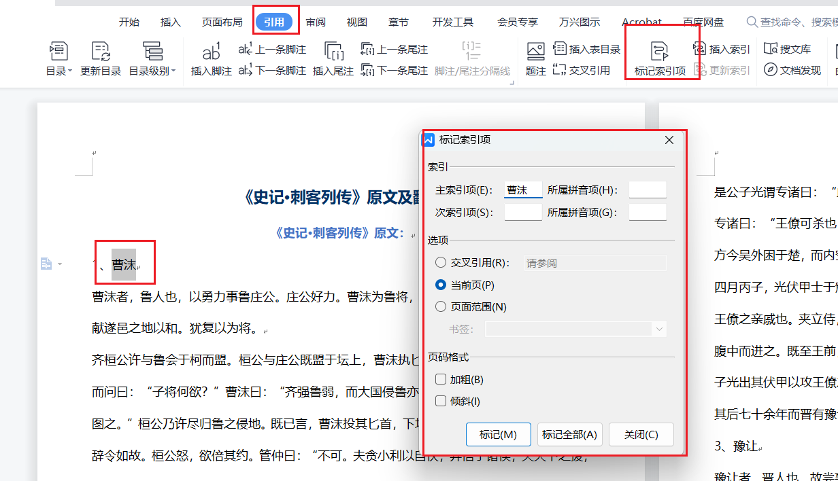This screenshot has width=838, height=481.
Task: Click the Update TOC (更新目录) icon
Action: point(101,52)
